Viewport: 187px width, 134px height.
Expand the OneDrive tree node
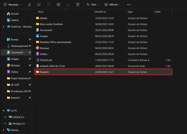pos(3,27)
